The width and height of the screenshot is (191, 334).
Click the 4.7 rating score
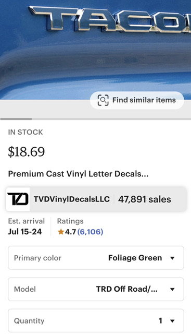tap(71, 232)
